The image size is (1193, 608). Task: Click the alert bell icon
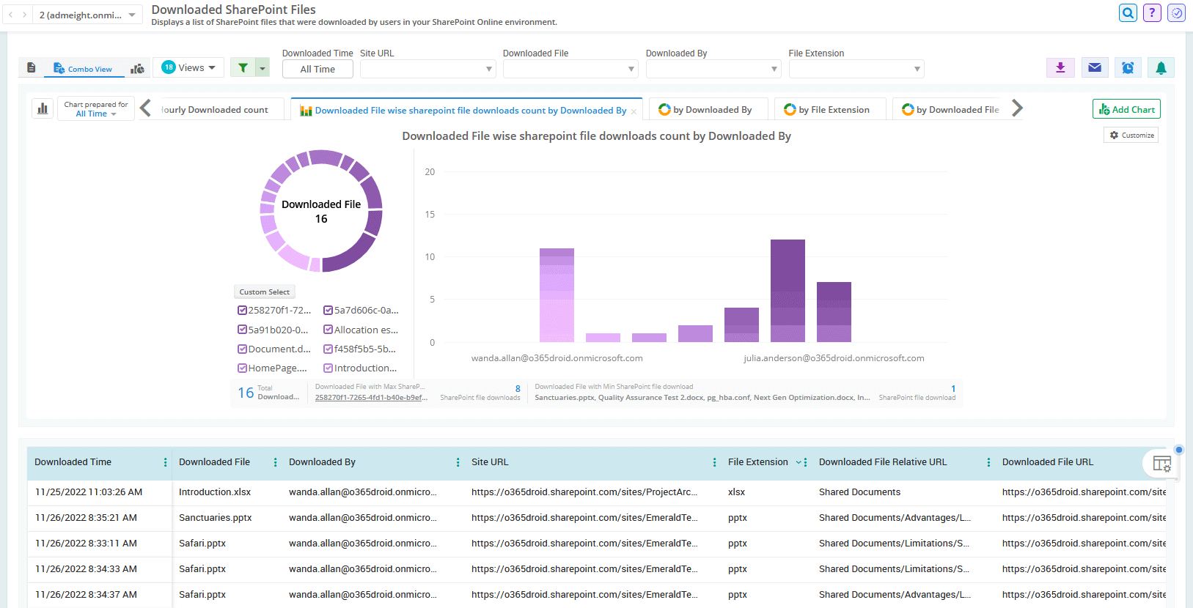(1161, 68)
